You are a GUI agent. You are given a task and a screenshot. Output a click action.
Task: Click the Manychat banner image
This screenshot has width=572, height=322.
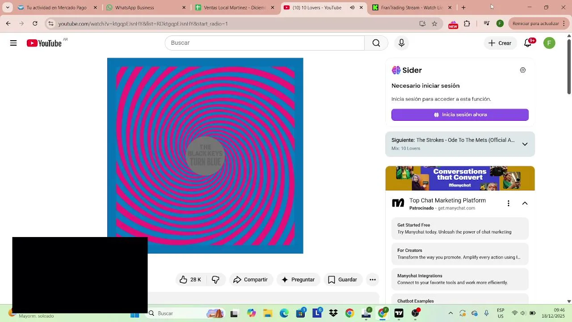click(460, 178)
